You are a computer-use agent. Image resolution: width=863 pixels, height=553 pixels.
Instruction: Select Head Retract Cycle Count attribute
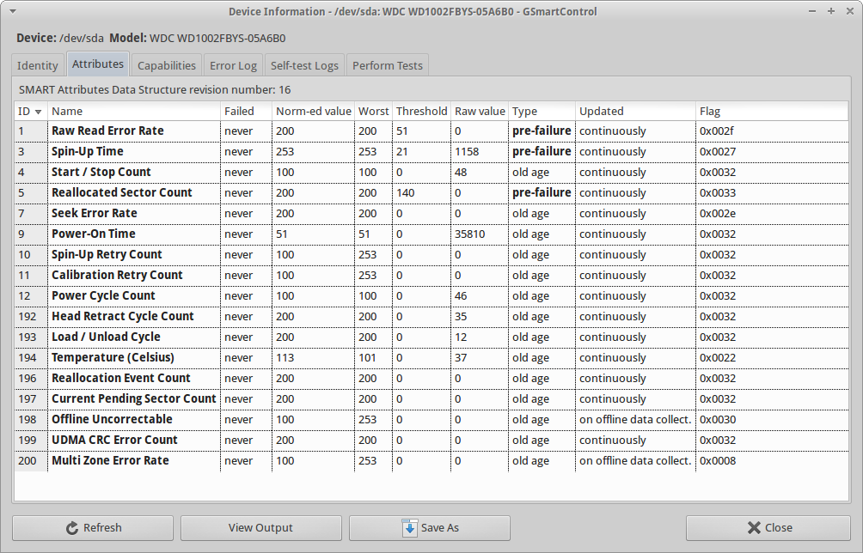point(431,317)
